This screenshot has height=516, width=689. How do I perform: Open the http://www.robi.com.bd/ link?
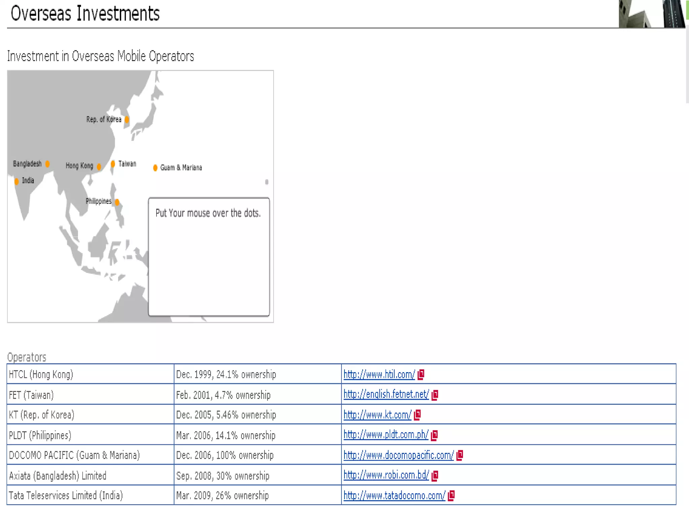386,475
